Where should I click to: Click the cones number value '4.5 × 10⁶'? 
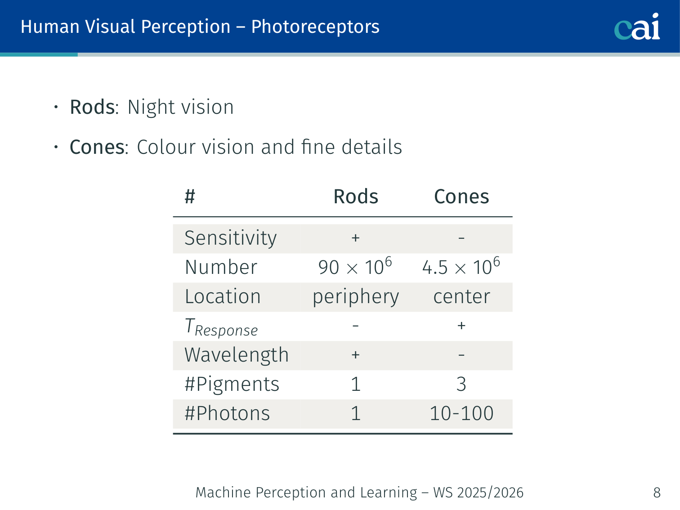(x=461, y=267)
